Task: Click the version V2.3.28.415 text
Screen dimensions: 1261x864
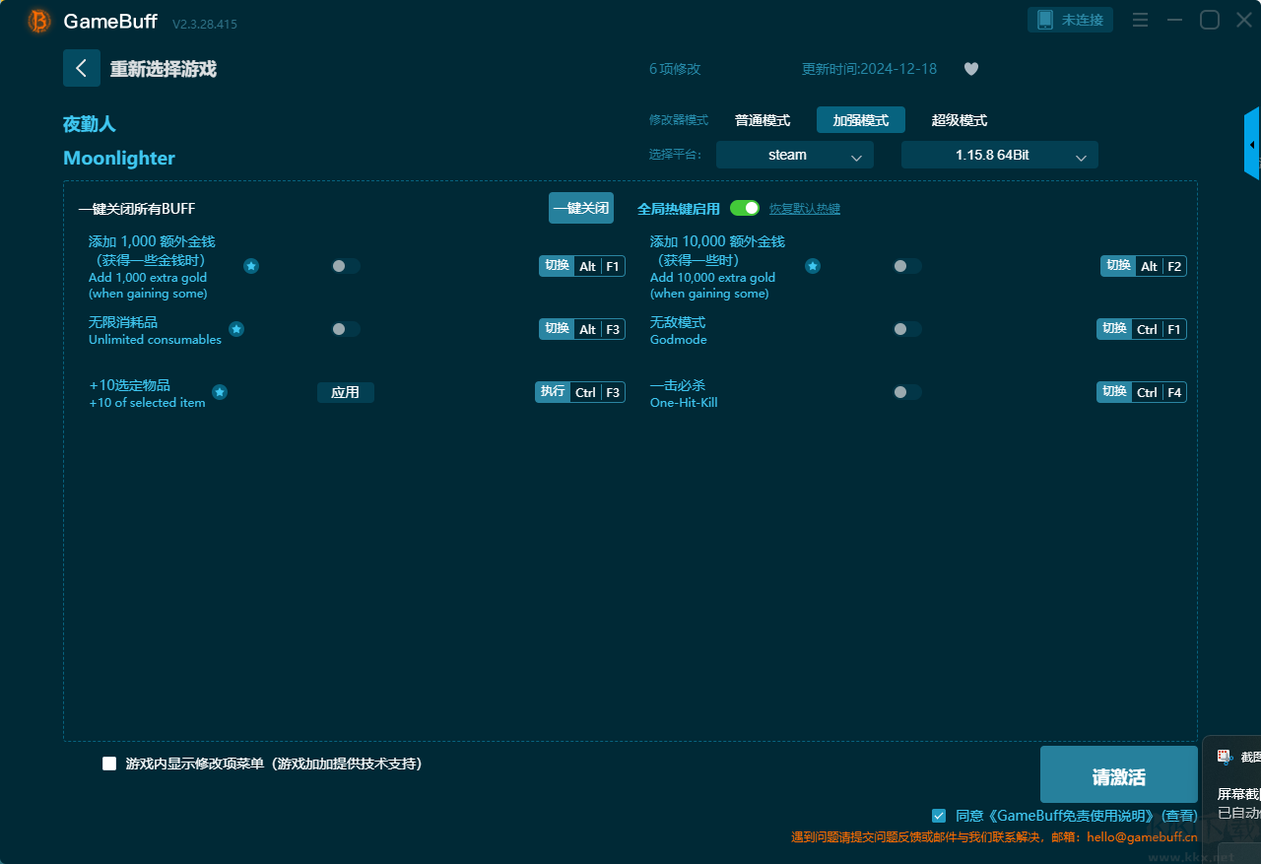Action: click(205, 24)
